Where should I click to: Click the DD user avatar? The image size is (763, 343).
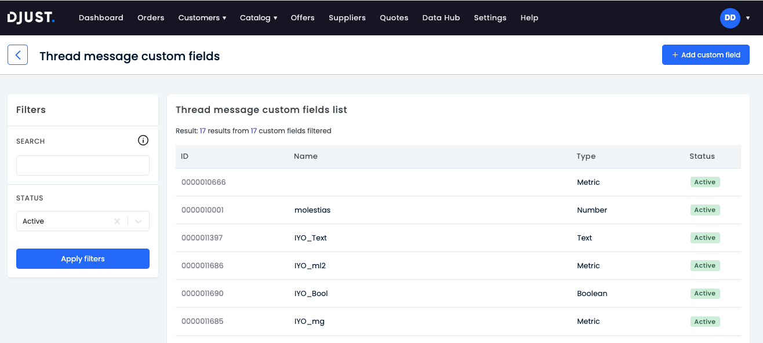pyautogui.click(x=730, y=18)
